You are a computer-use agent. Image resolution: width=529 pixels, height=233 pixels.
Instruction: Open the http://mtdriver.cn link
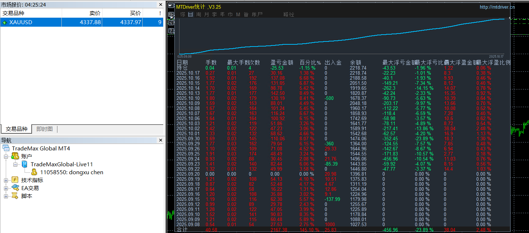pos(497,7)
